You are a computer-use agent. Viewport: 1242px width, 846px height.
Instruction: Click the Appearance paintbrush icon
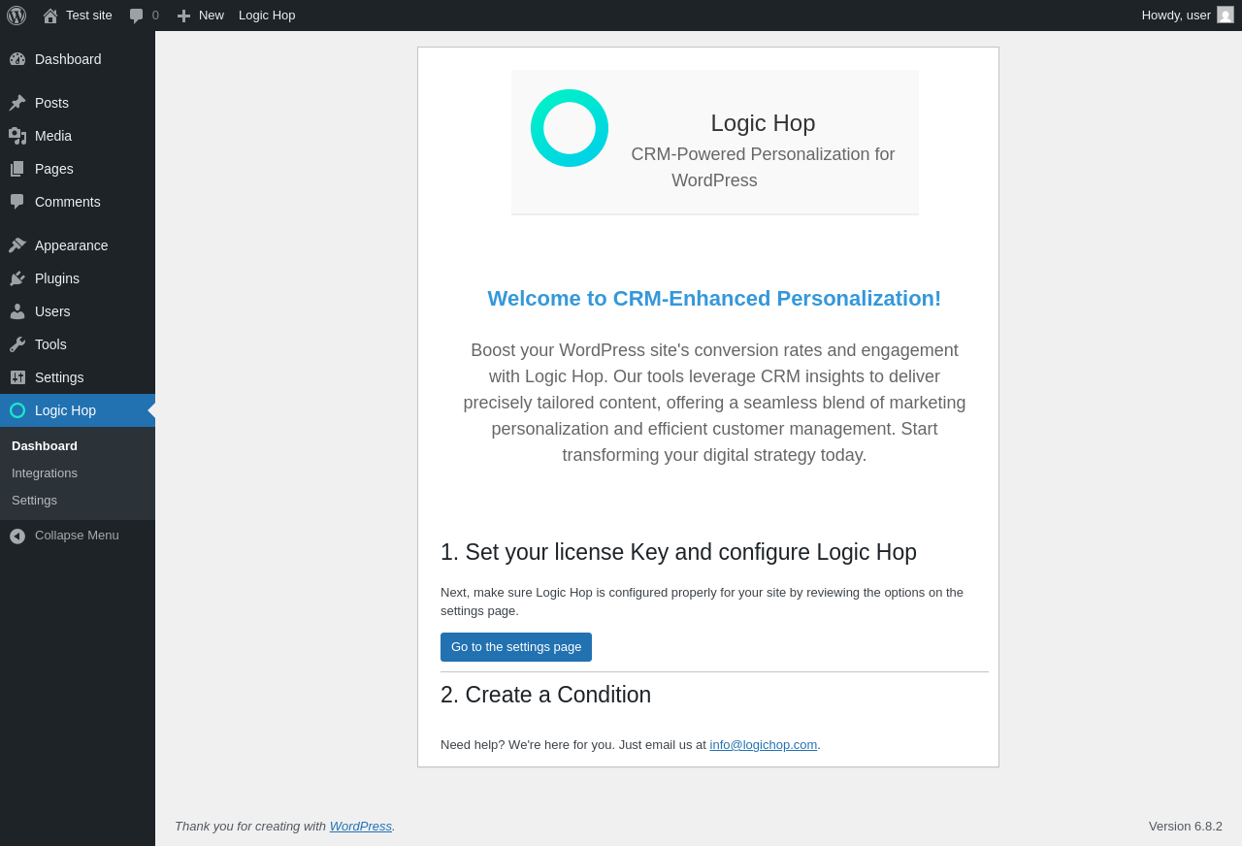click(17, 245)
